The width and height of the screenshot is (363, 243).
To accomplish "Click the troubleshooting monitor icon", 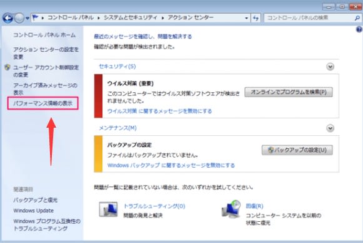I will (108, 209).
